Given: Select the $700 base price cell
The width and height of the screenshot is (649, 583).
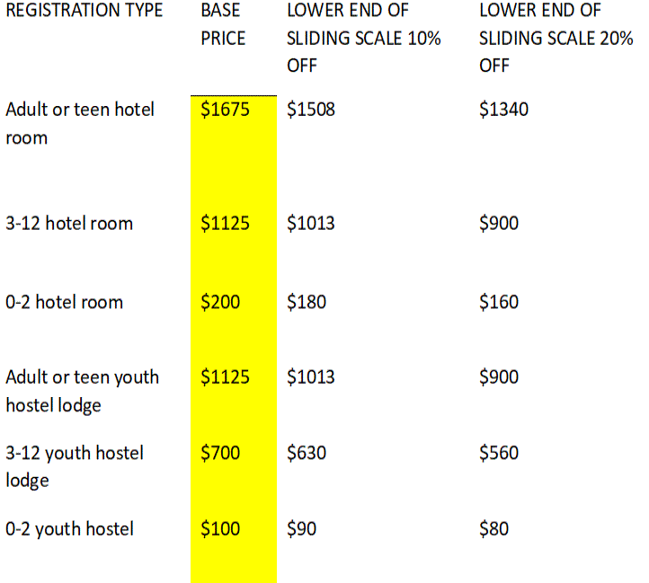Looking at the screenshot, I should pyautogui.click(x=220, y=453).
